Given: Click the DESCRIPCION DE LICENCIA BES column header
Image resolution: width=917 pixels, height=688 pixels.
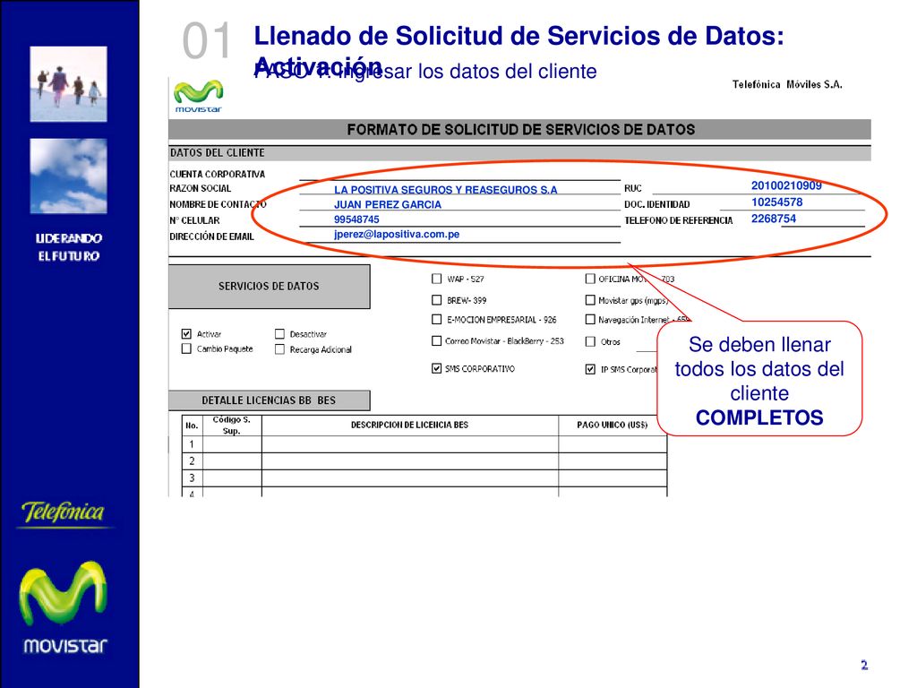Looking at the screenshot, I should pos(409,425).
